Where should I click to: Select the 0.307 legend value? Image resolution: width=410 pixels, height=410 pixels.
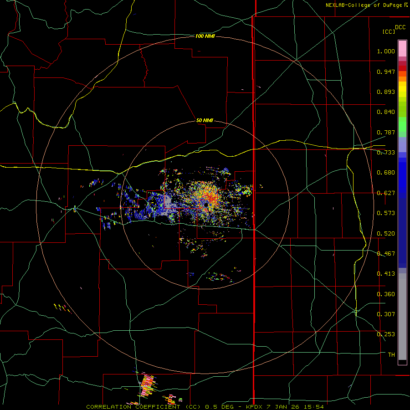coord(386,314)
